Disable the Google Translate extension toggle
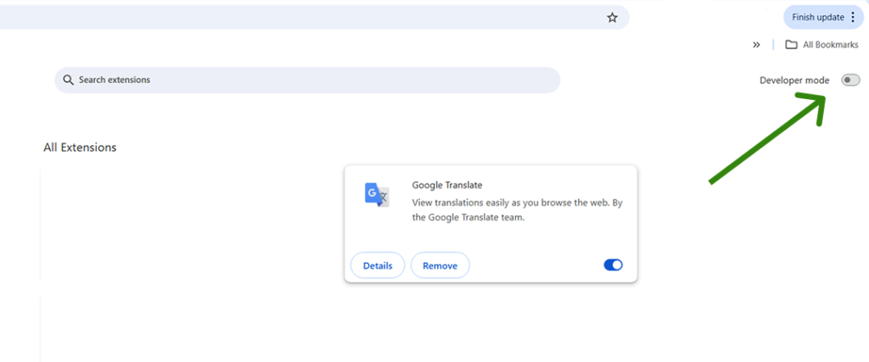 (x=613, y=265)
